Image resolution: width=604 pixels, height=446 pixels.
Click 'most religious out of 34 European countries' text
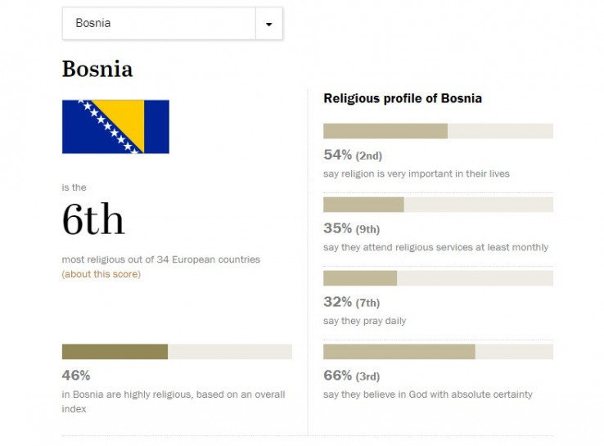tap(160, 259)
